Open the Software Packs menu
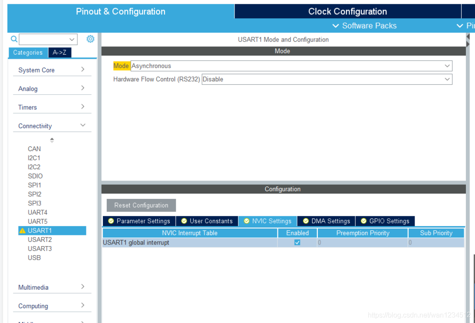The width and height of the screenshot is (475, 323). pos(365,26)
